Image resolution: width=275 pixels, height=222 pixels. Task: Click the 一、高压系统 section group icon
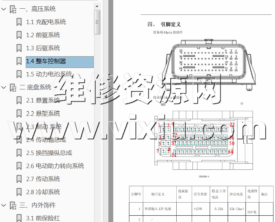click(13, 9)
